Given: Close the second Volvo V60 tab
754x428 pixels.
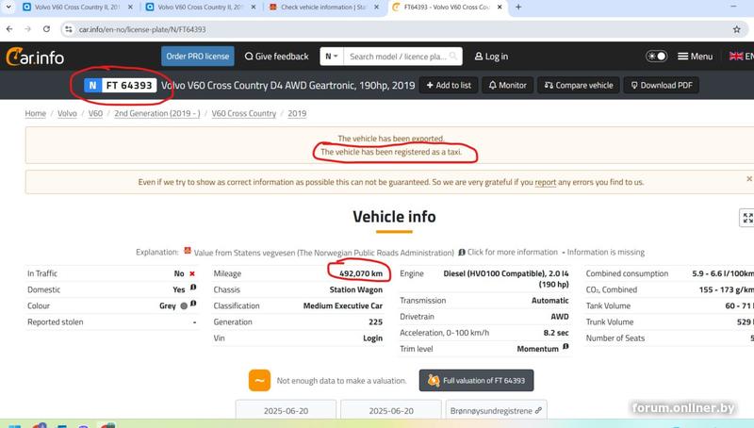Looking at the screenshot, I should pyautogui.click(x=254, y=8).
